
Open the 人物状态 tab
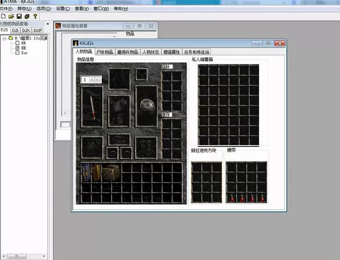click(x=151, y=52)
